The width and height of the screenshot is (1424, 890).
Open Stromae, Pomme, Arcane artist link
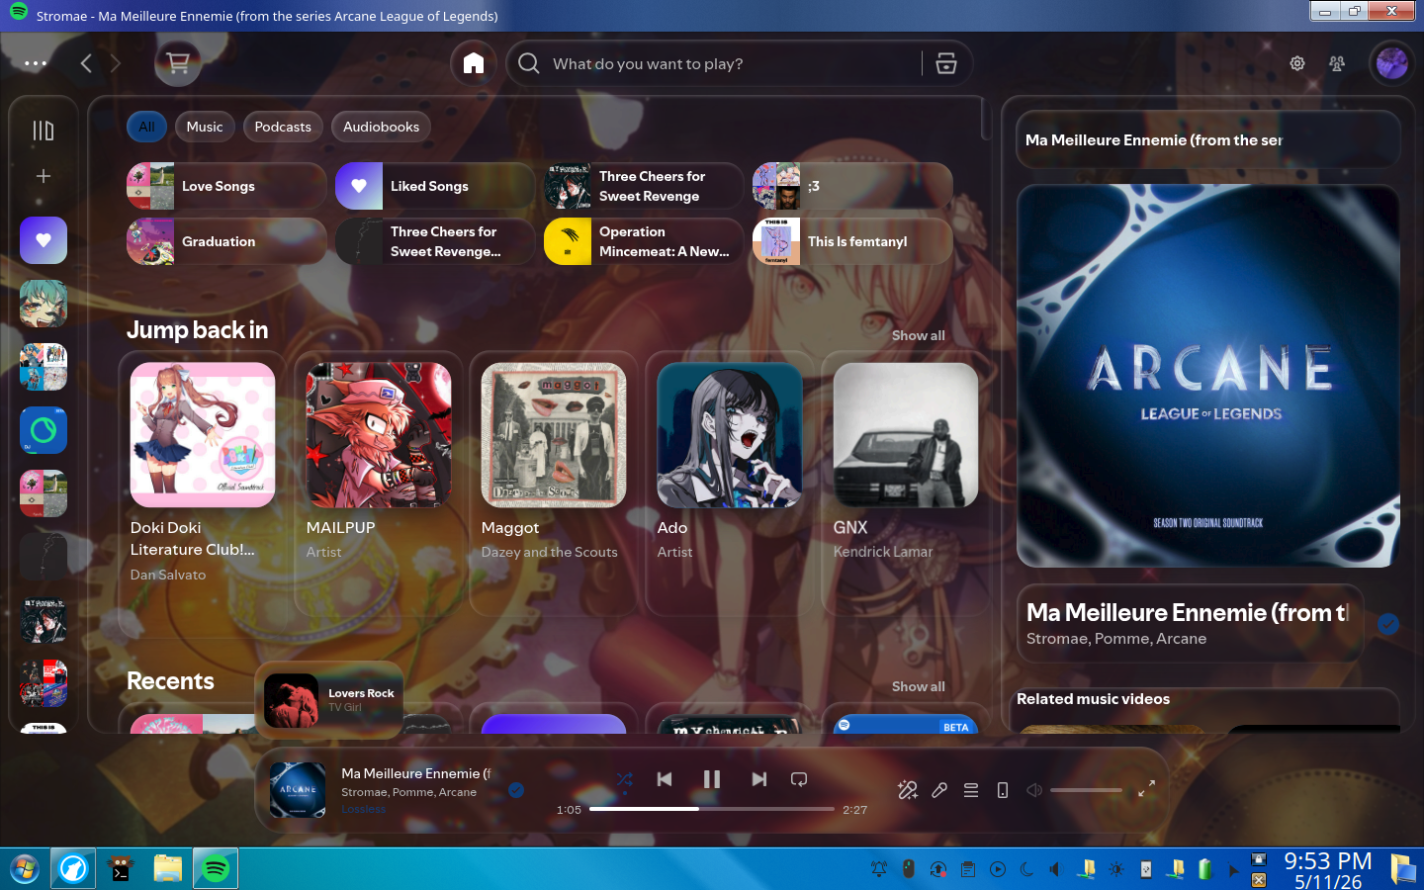(x=1116, y=639)
